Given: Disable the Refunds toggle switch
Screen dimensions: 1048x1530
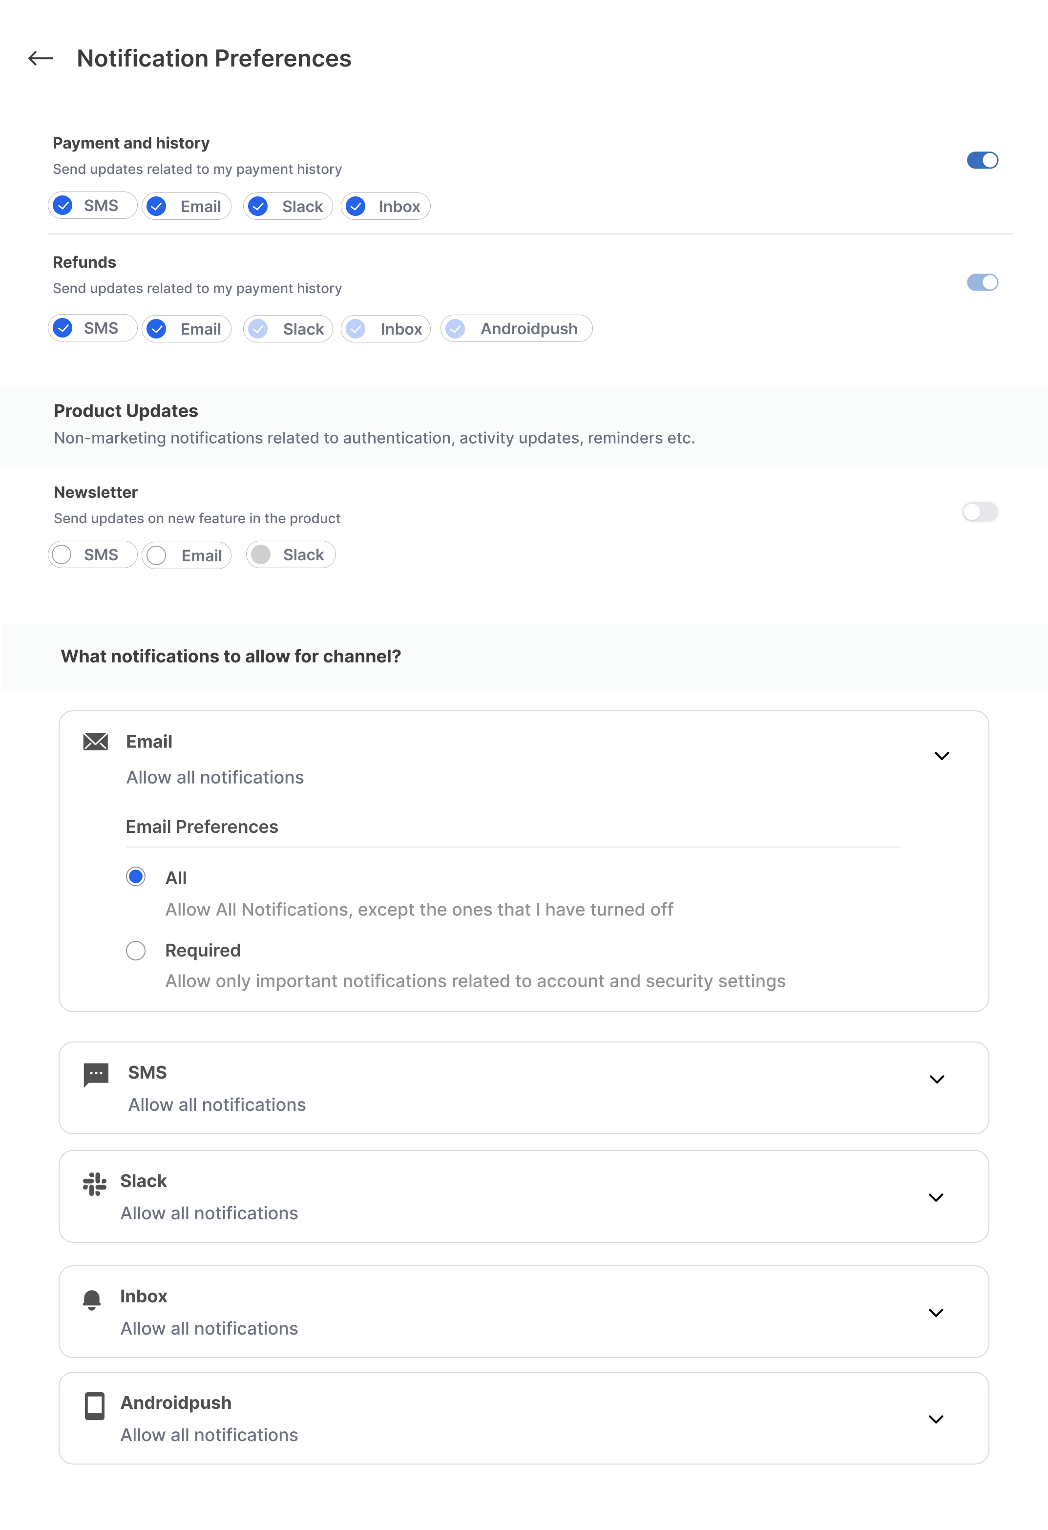Looking at the screenshot, I should click(x=982, y=282).
